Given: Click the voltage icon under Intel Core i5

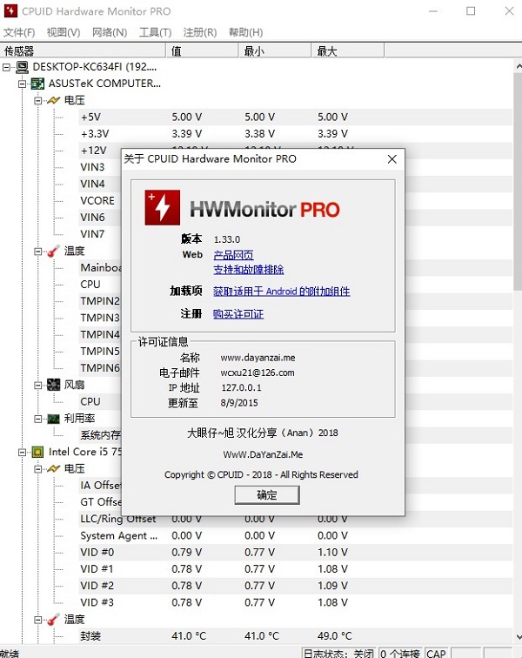Looking at the screenshot, I should coord(54,468).
